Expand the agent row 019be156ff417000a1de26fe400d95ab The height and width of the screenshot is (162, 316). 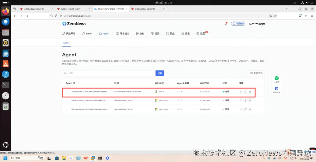67,100
